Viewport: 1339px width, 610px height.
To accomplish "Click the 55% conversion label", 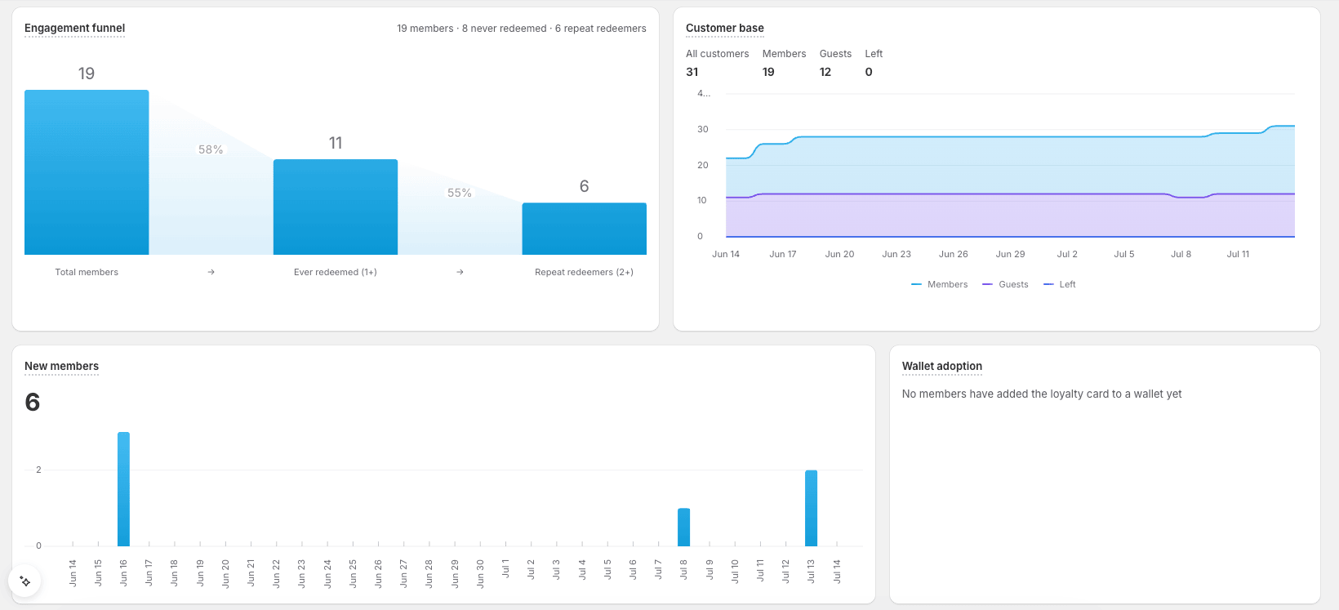I will click(460, 193).
